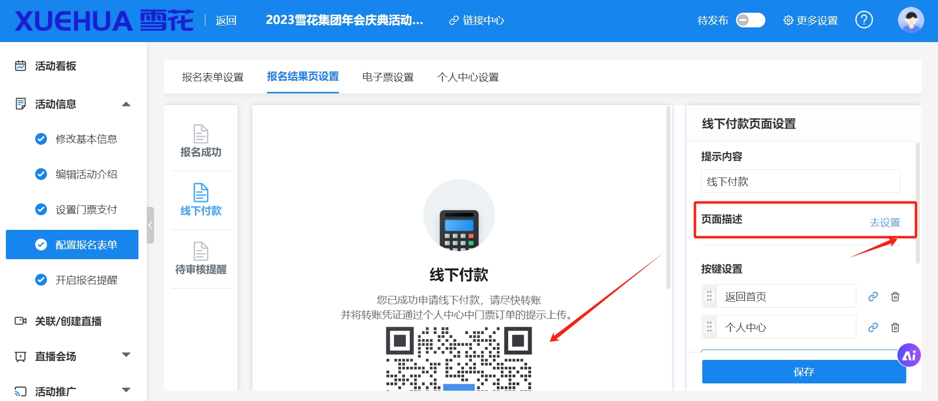Click the check icon beside 配置报名表单
Viewport: 938px width, 401px height.
tap(41, 245)
